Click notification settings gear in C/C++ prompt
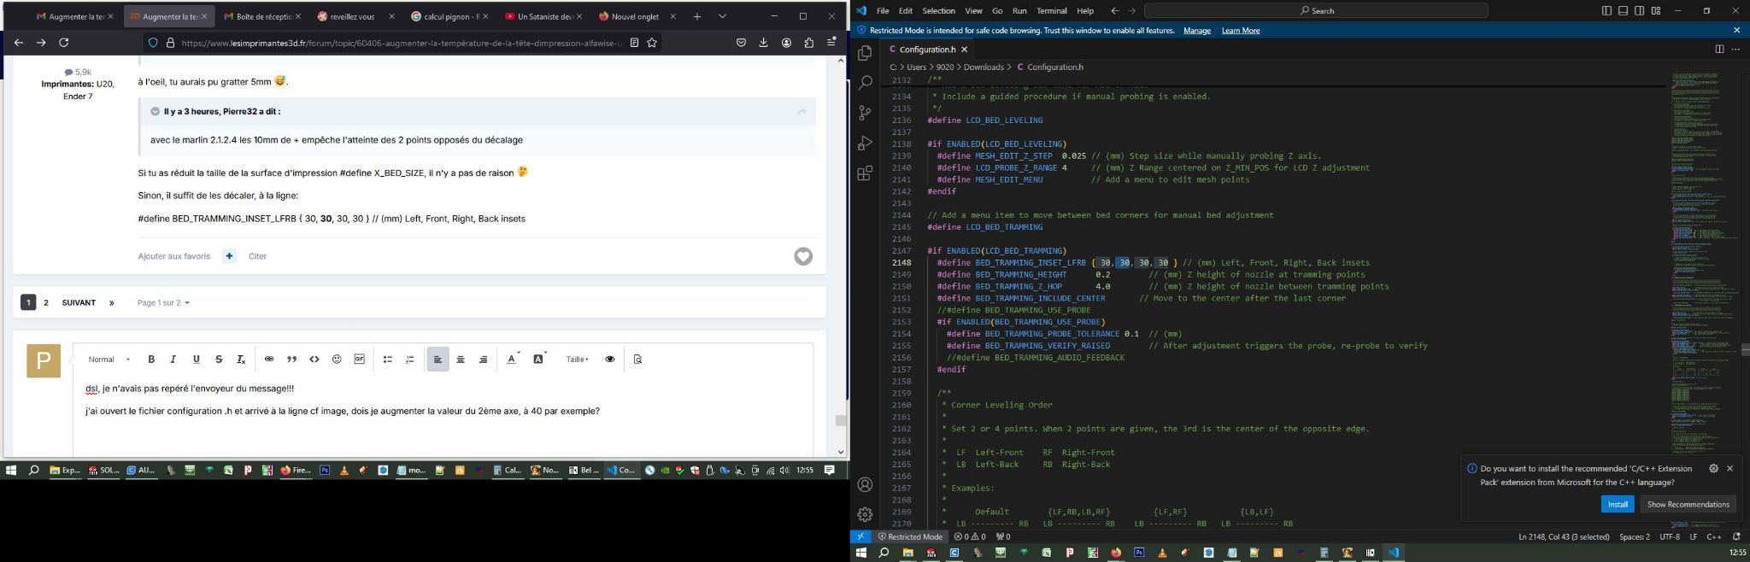The width and height of the screenshot is (1750, 562). click(x=1713, y=468)
